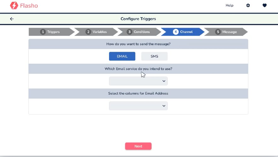Open settings via the gear icon

tap(248, 5)
